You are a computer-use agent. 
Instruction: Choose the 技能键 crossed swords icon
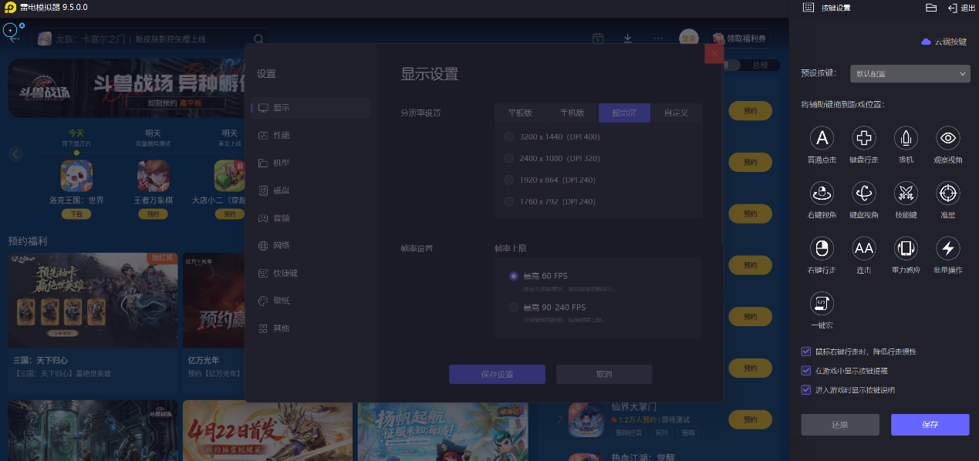point(906,193)
